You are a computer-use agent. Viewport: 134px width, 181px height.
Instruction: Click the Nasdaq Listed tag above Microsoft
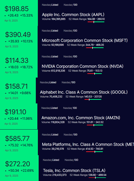(x=50, y=31)
